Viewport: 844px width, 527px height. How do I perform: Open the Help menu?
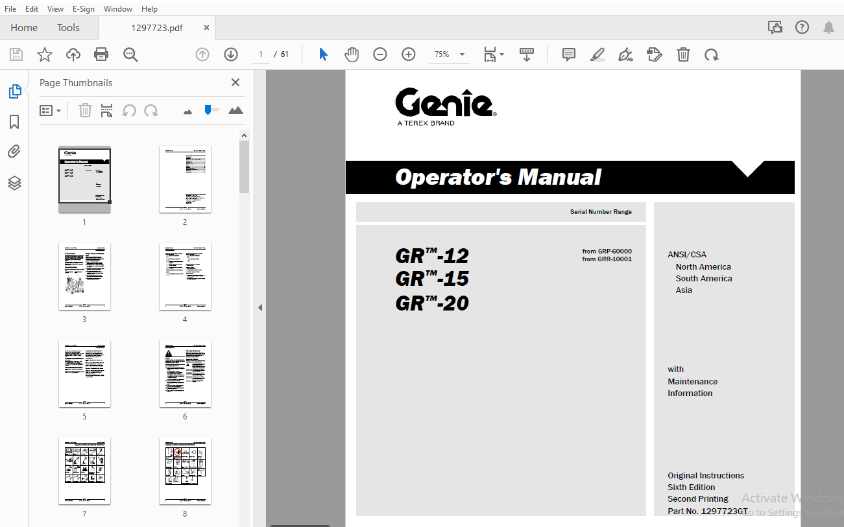[x=149, y=9]
